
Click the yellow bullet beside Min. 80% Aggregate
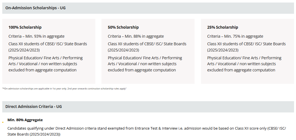click(3, 122)
